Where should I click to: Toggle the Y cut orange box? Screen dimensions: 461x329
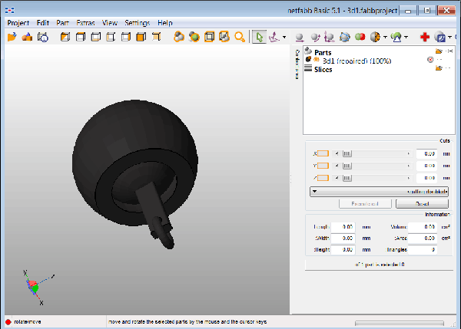click(x=323, y=166)
